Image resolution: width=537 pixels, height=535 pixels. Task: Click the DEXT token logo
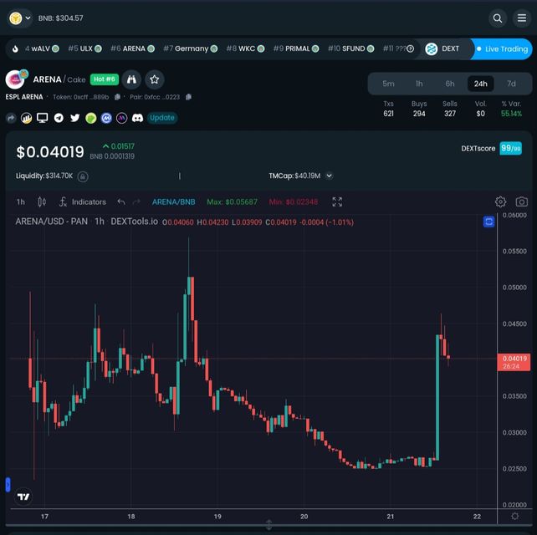pos(431,49)
